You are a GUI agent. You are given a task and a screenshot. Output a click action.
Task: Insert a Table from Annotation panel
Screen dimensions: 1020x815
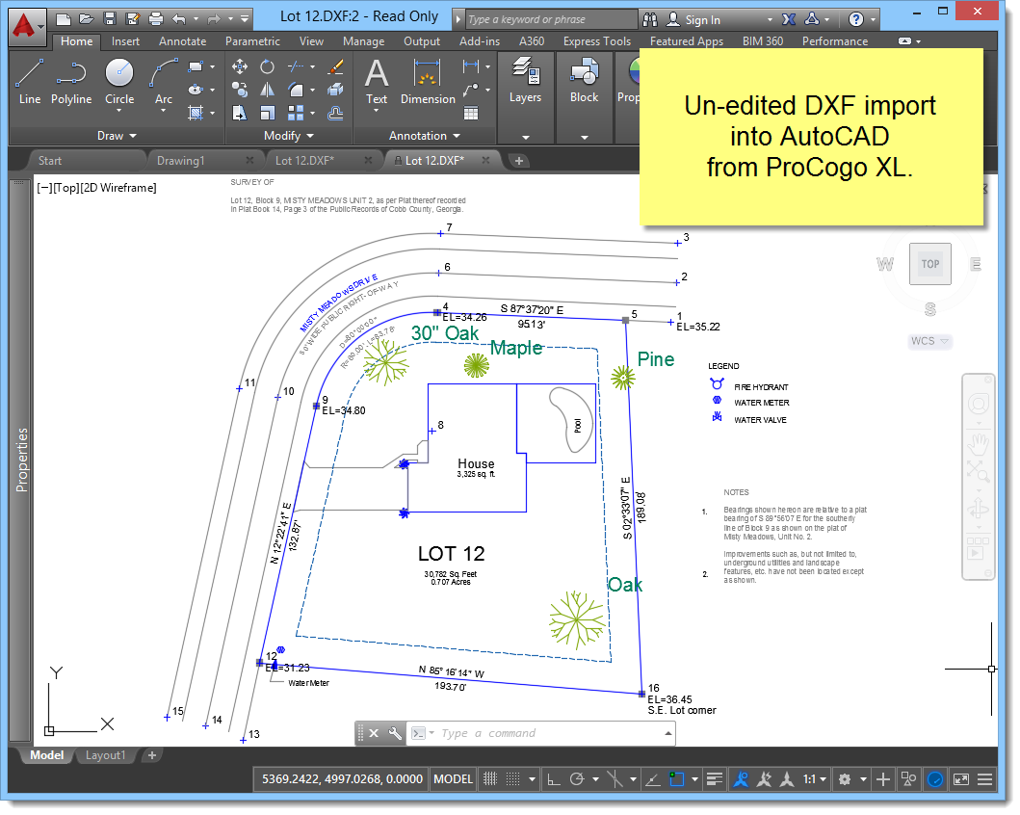pos(471,113)
